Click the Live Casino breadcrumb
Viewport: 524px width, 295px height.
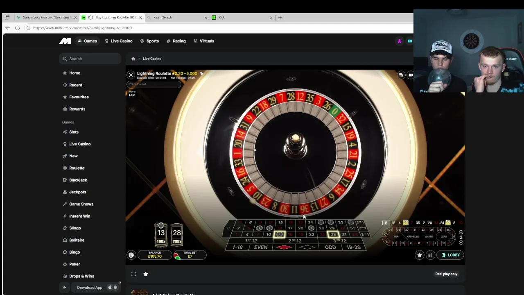tap(152, 59)
